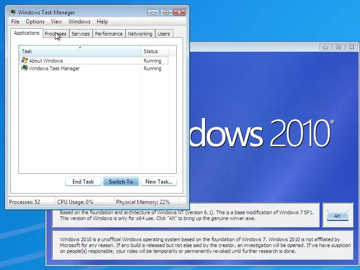This screenshot has width=360, height=270.
Task: Click the Processes: 52 status entry
Action: pos(25,202)
